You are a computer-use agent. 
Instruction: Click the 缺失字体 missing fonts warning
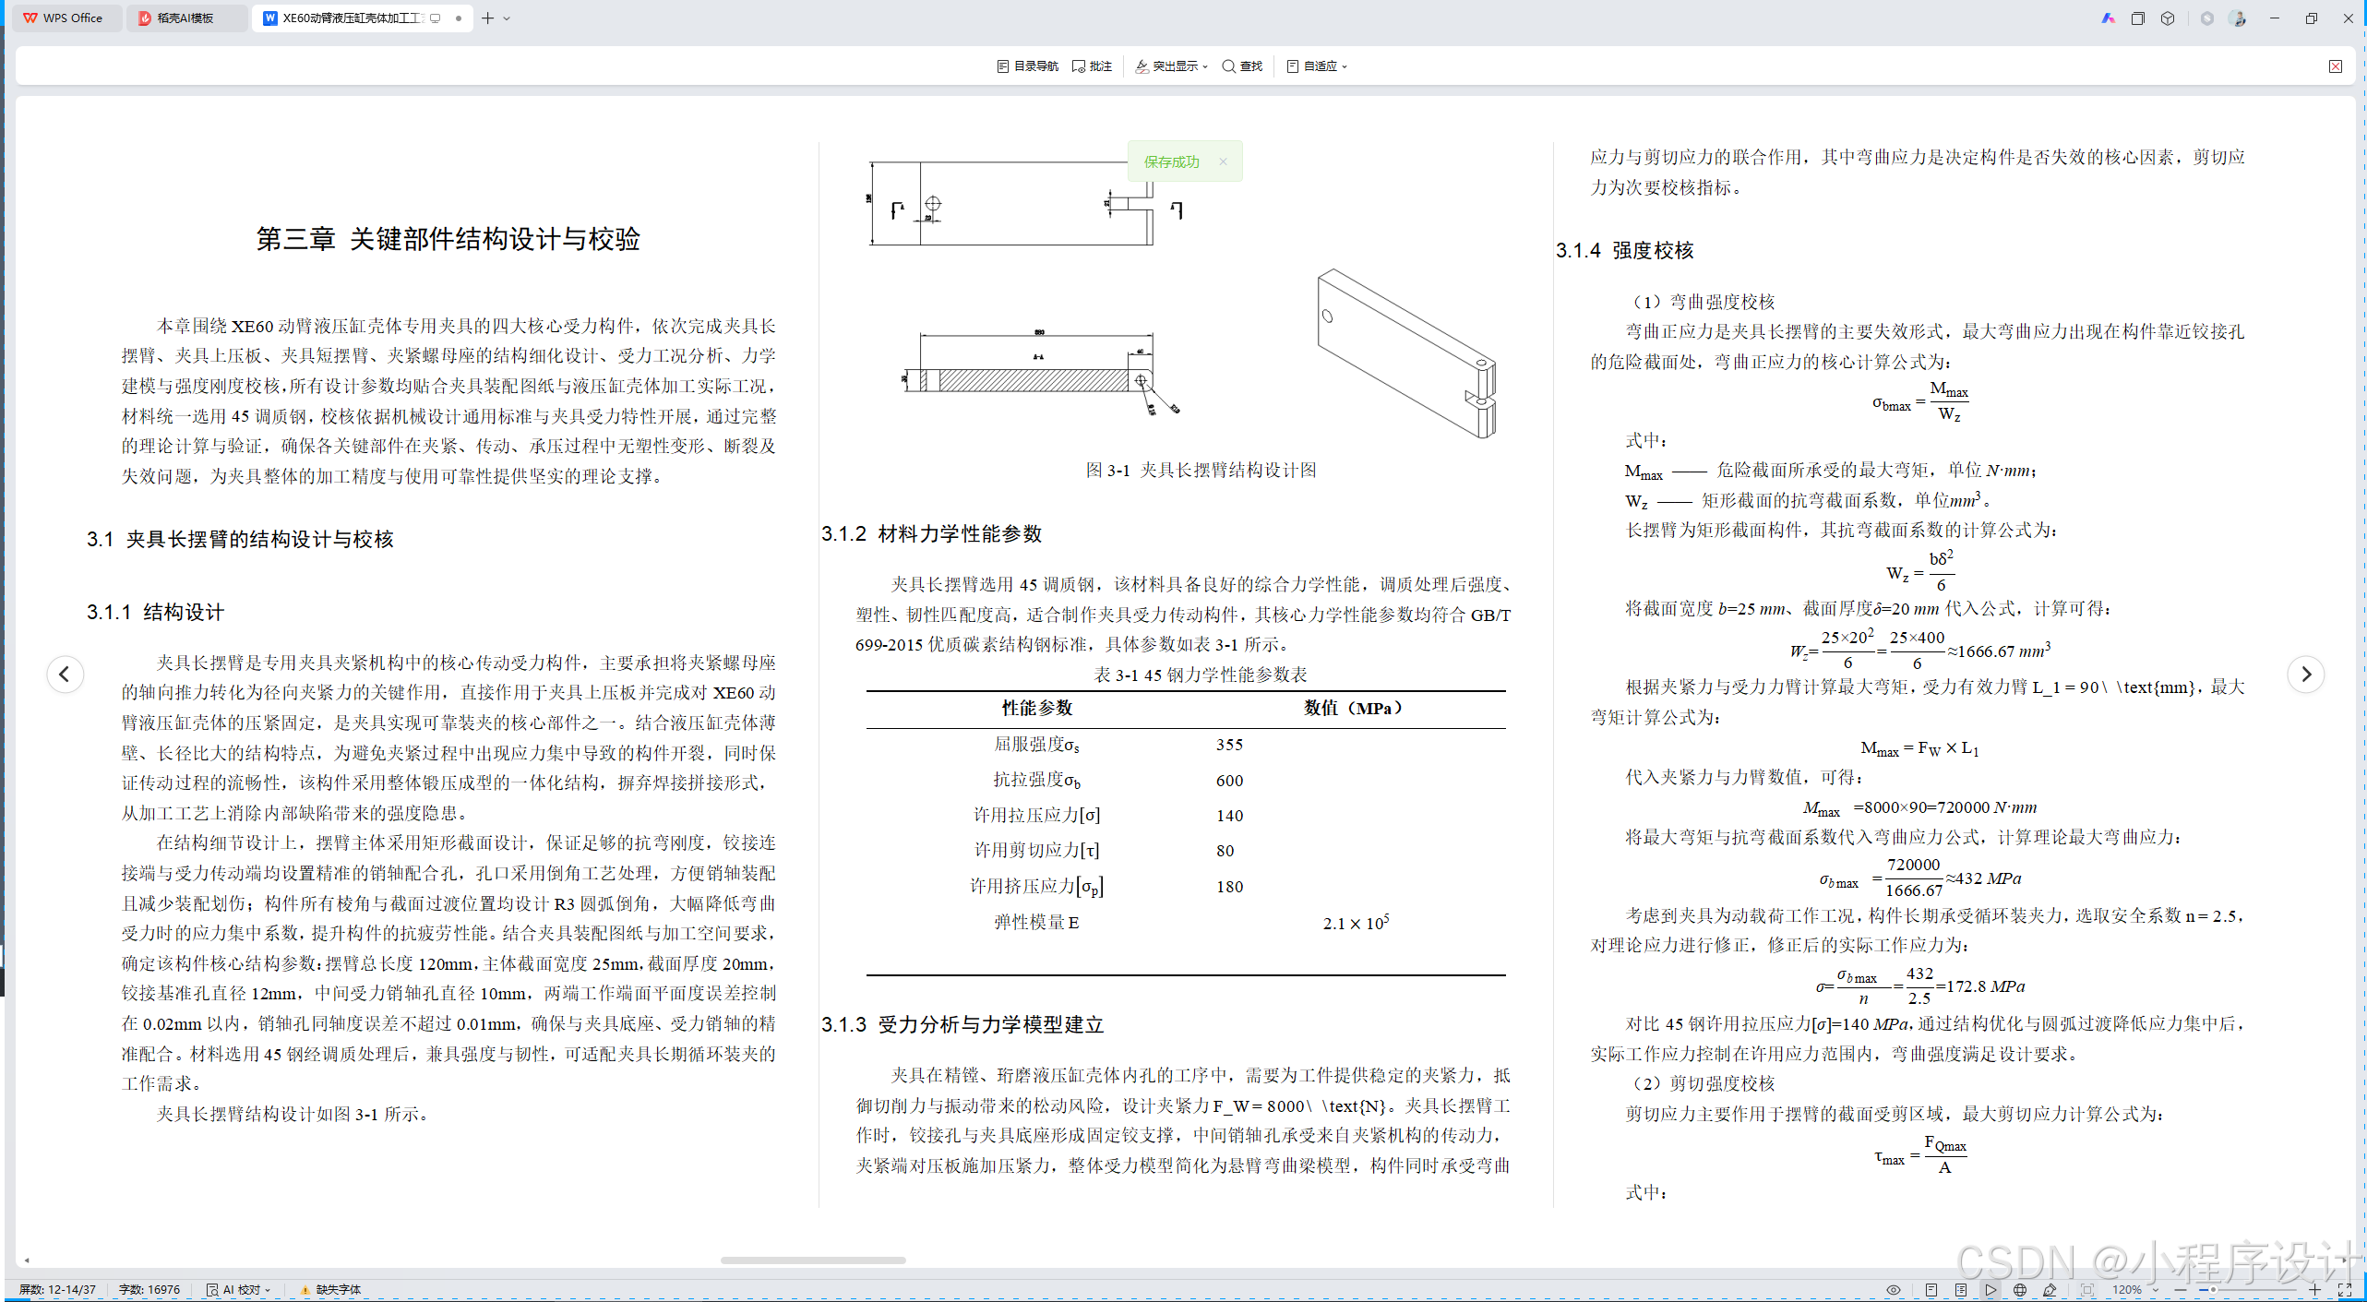click(330, 1289)
